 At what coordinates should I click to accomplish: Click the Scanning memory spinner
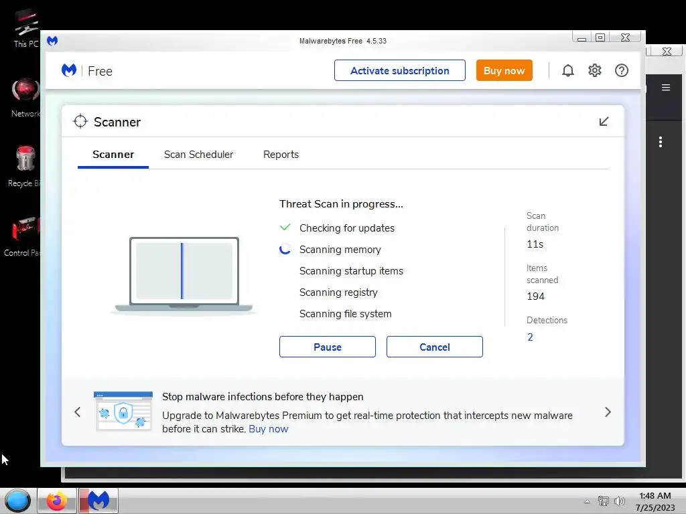285,249
